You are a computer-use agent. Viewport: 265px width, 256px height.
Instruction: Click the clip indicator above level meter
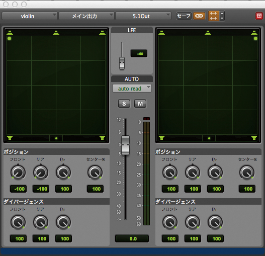[146, 119]
